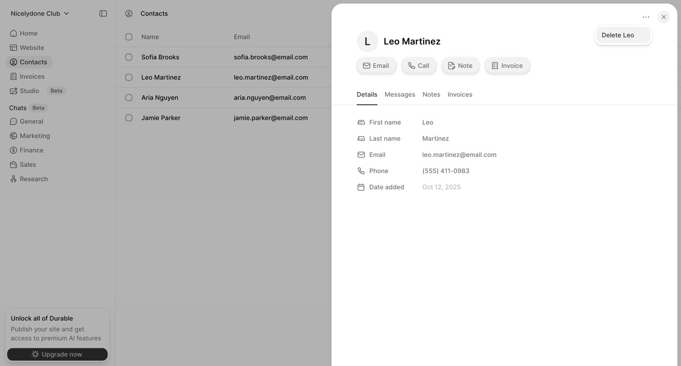Image resolution: width=681 pixels, height=366 pixels.
Task: Click the Invoice action button
Action: click(x=508, y=66)
